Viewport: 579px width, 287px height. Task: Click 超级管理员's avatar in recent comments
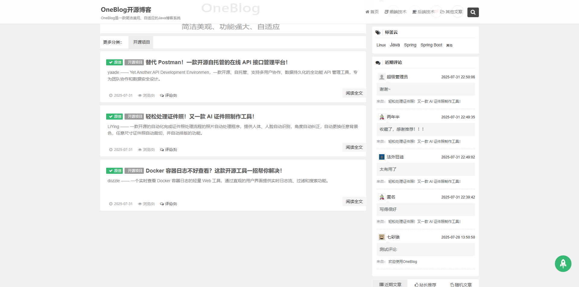(x=381, y=77)
